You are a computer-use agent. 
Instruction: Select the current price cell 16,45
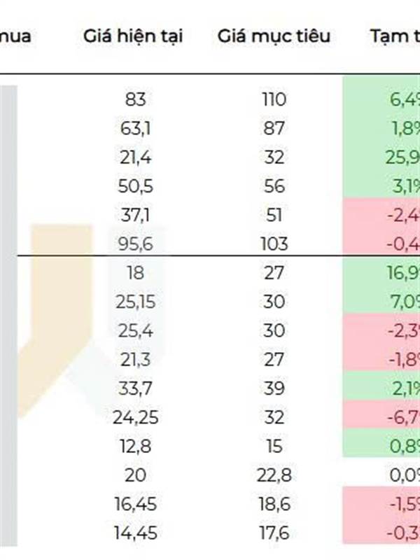[x=136, y=504]
